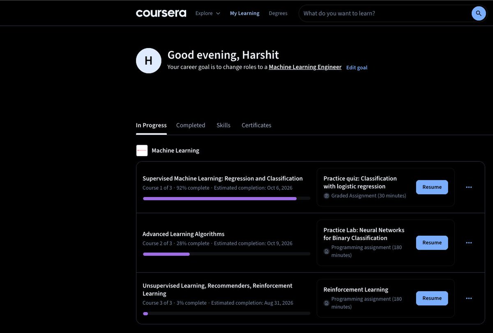Click the Reinforcement Learning assignment title
493x333 pixels.
(356, 289)
